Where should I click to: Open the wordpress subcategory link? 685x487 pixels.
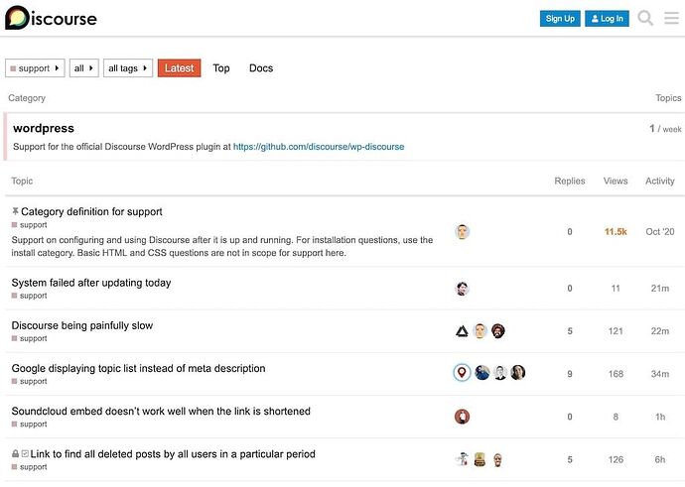point(44,128)
